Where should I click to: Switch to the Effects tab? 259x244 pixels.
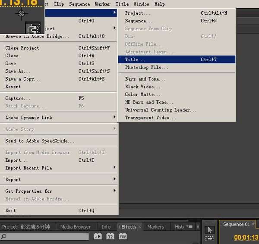[129, 227]
